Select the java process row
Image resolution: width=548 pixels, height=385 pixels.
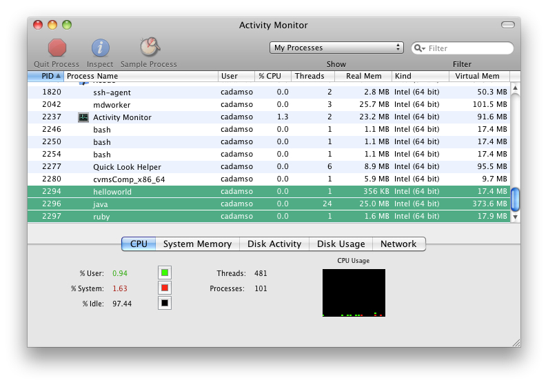pyautogui.click(x=269, y=204)
